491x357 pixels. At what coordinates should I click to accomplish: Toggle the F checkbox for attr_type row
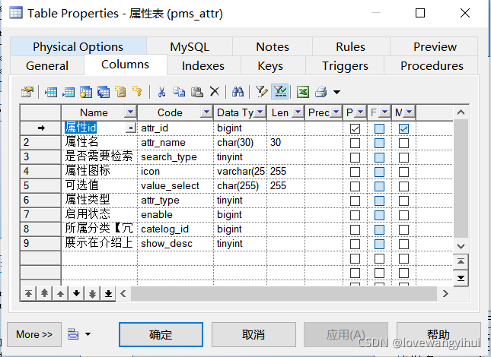coord(379,201)
